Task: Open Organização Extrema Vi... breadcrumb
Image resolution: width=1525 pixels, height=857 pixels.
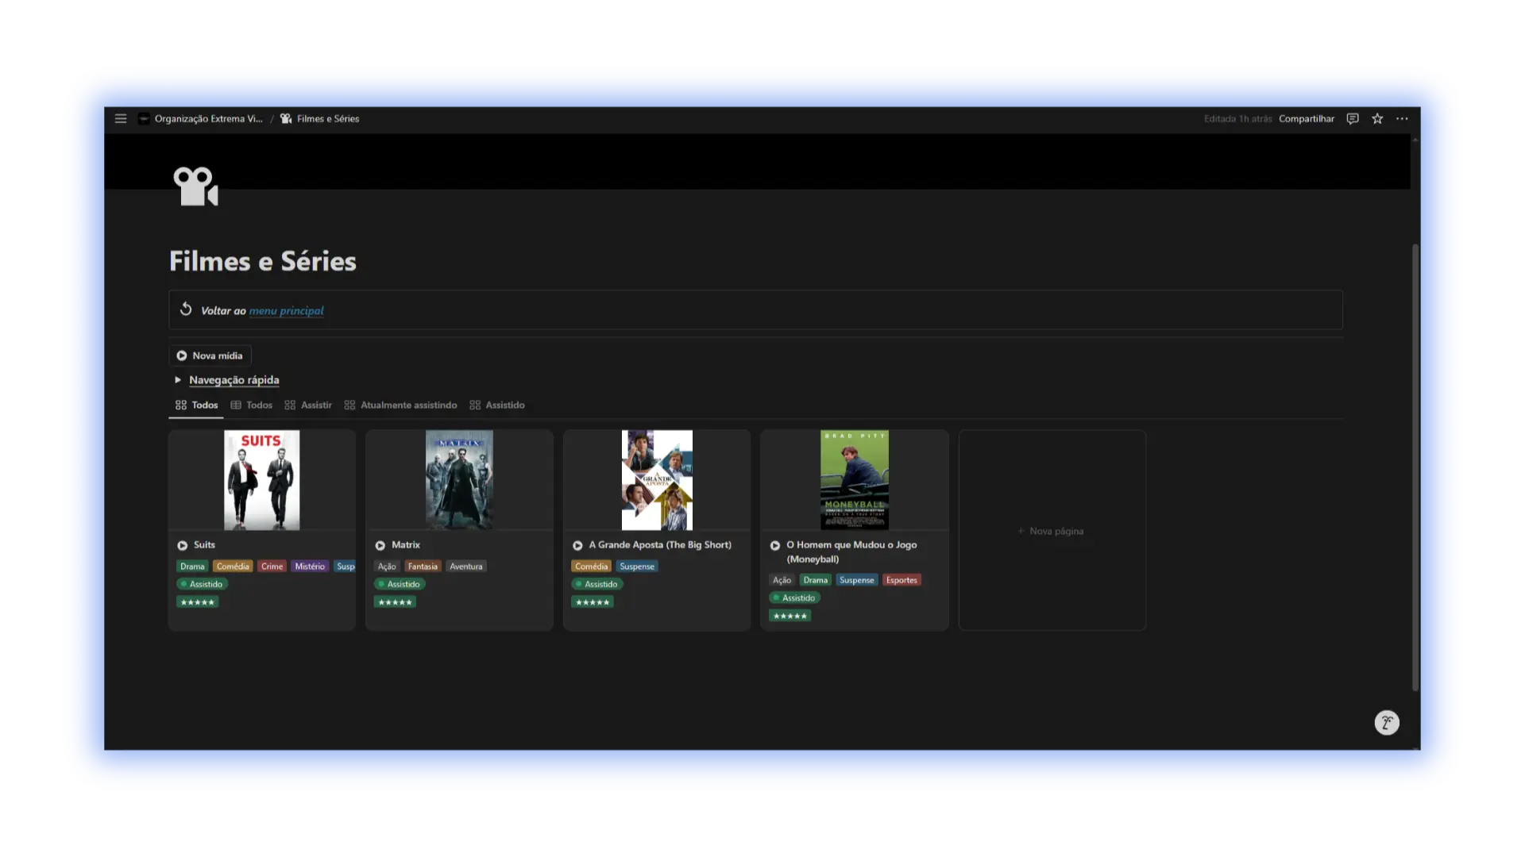Action: 208,118
